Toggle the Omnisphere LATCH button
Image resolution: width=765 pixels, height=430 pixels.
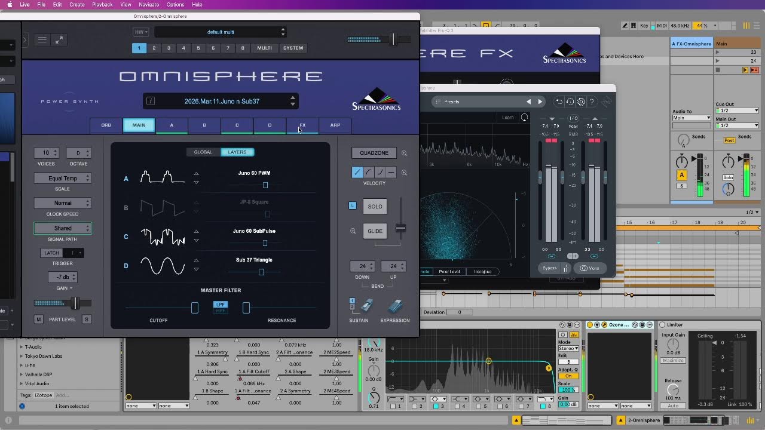51,253
